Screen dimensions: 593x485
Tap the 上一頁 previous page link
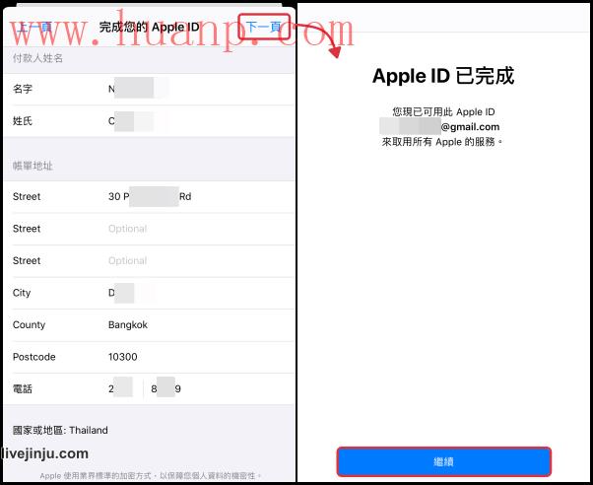click(x=34, y=27)
